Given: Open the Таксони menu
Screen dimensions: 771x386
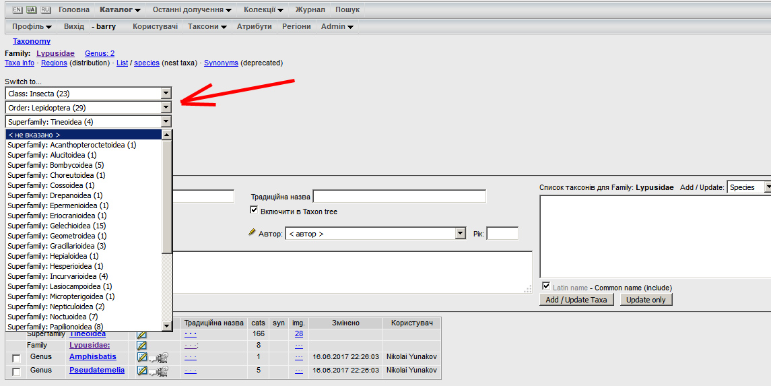Looking at the screenshot, I should (207, 27).
